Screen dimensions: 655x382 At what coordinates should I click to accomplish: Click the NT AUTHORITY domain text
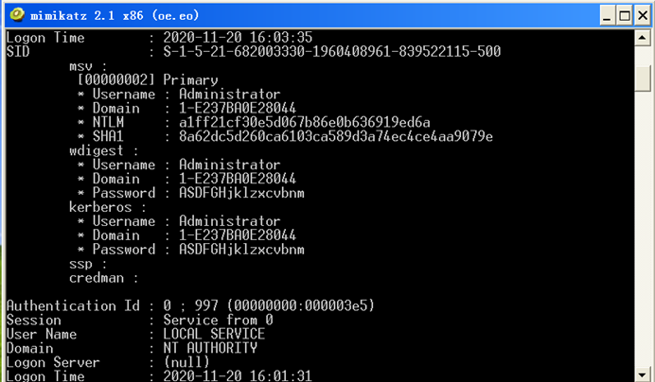point(210,348)
